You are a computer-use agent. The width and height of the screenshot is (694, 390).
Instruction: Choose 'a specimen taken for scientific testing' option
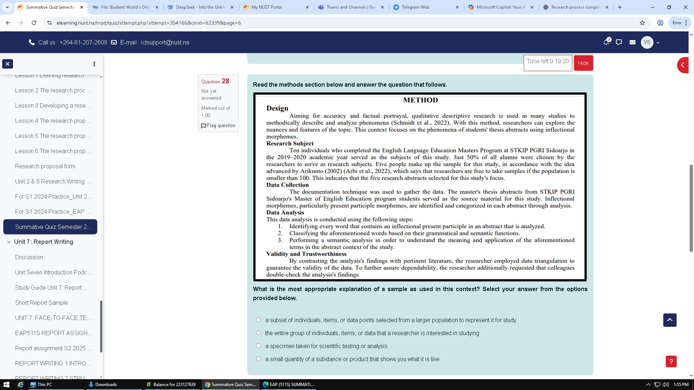[x=258, y=346]
